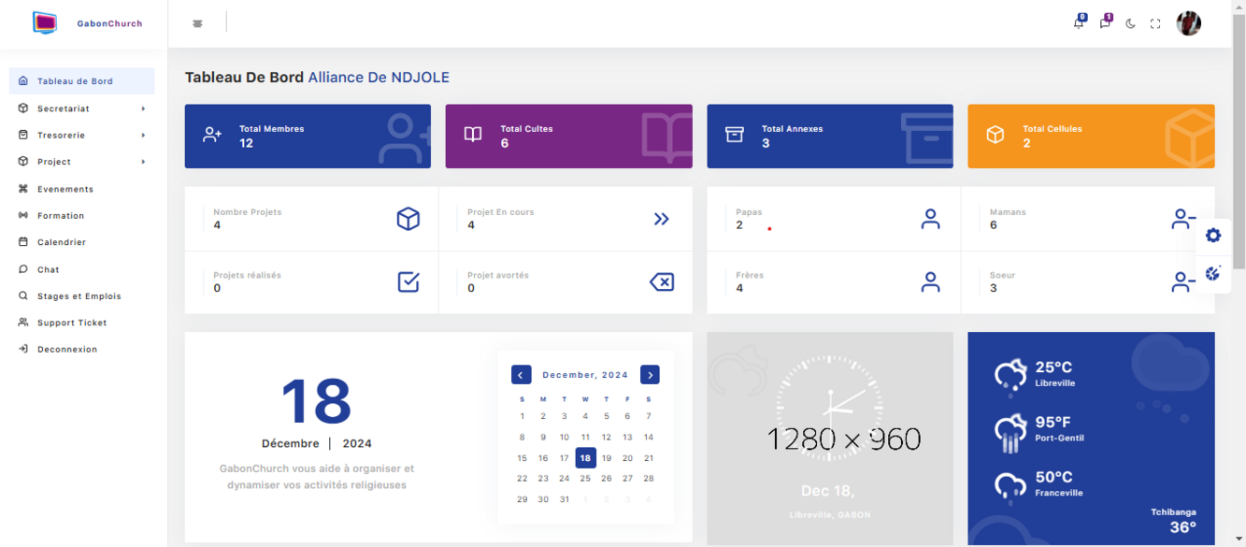Click the notification bell icon
The width and height of the screenshot is (1246, 547).
tap(1079, 23)
